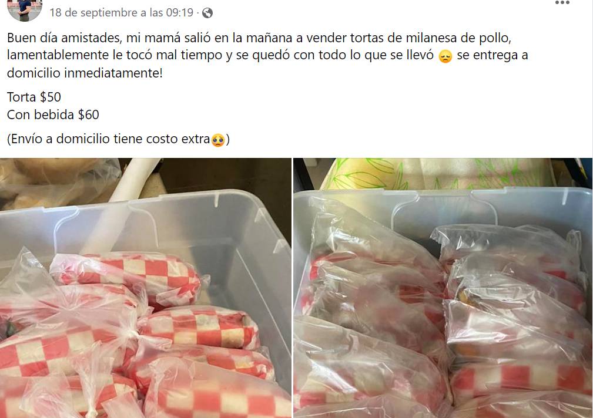593x418 pixels.
Task: Click the "Torta $50" price line
Action: click(34, 97)
